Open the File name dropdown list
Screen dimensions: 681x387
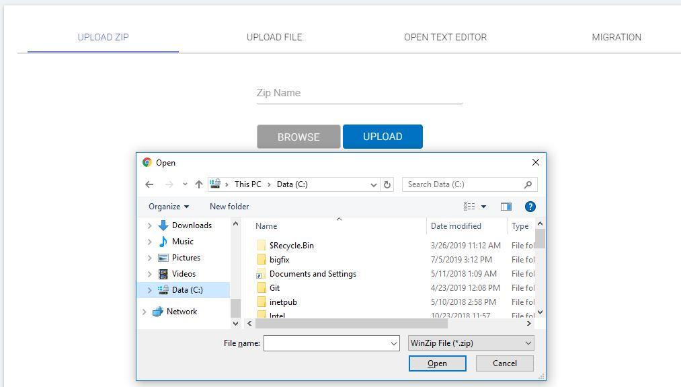click(x=393, y=343)
